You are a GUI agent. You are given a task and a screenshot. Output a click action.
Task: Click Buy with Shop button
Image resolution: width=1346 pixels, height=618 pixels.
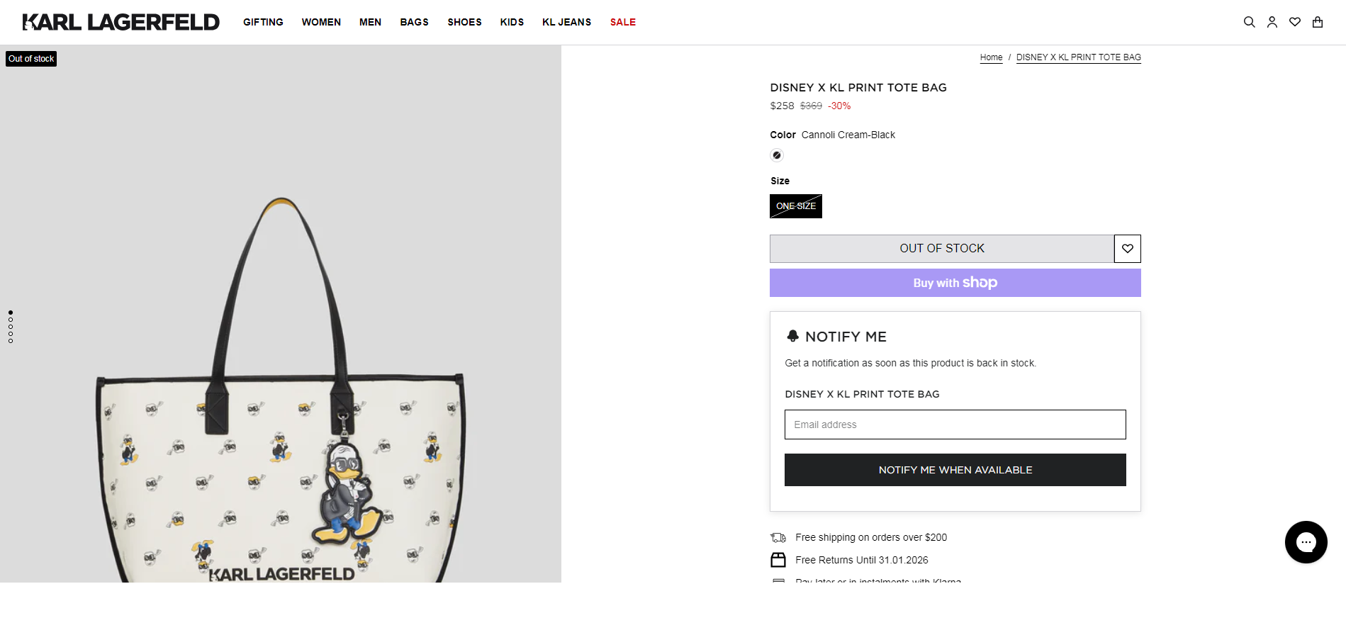955,283
